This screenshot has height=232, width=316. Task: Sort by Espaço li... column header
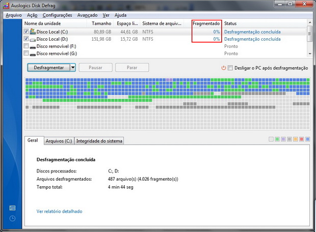click(x=127, y=23)
